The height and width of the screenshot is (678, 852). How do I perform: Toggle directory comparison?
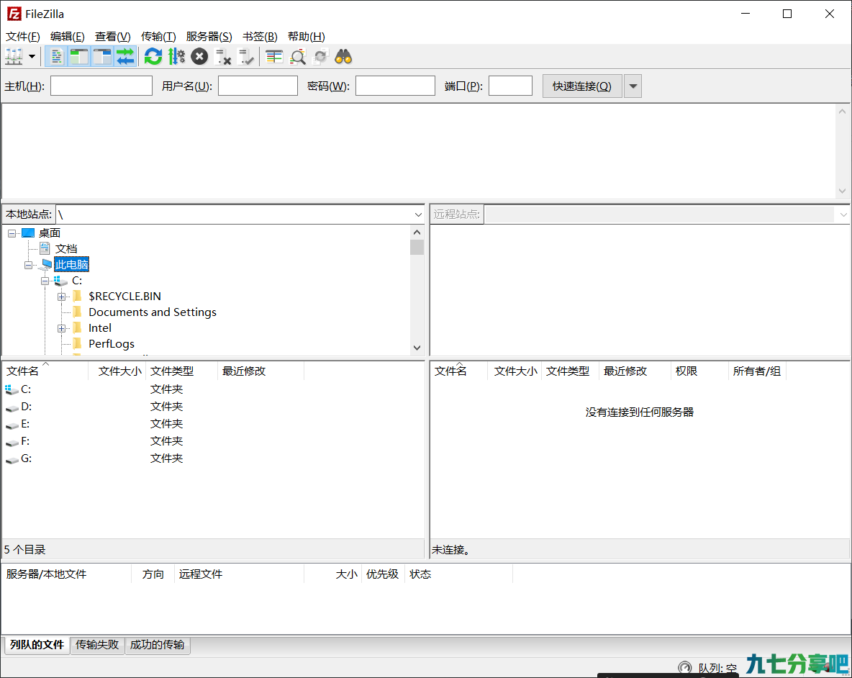[298, 56]
